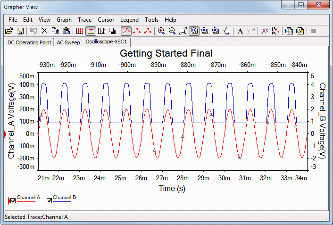333x225 pixels.
Task: Click the Paste clipboard icon
Action: tap(66, 31)
